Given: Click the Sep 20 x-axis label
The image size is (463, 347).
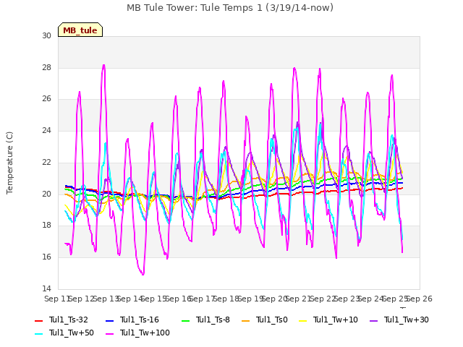Looking at the screenshot, I should [x=275, y=299].
